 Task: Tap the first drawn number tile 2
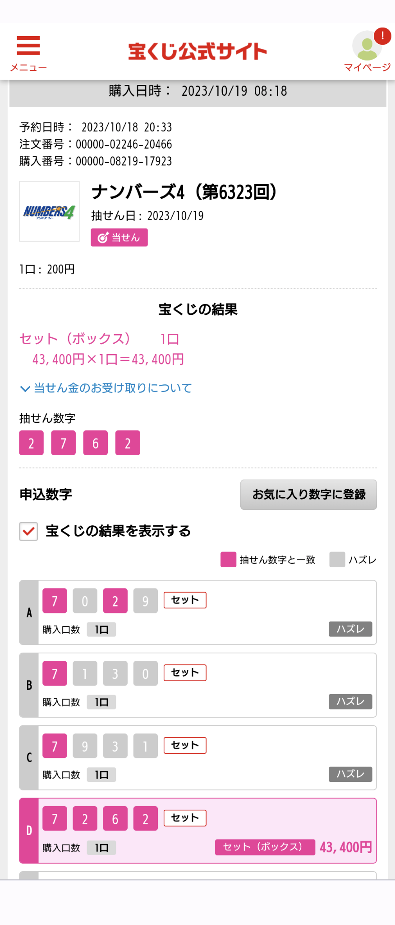(32, 443)
